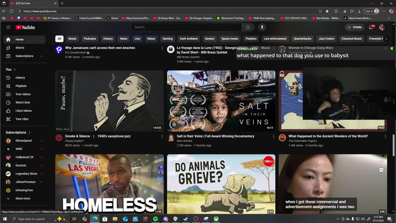Select the Jazz Fusion category chip

pos(326,39)
